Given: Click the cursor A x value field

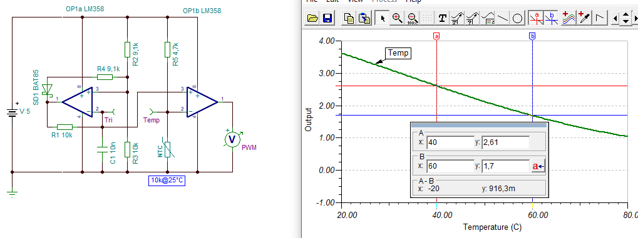Looking at the screenshot, I should coord(450,142).
